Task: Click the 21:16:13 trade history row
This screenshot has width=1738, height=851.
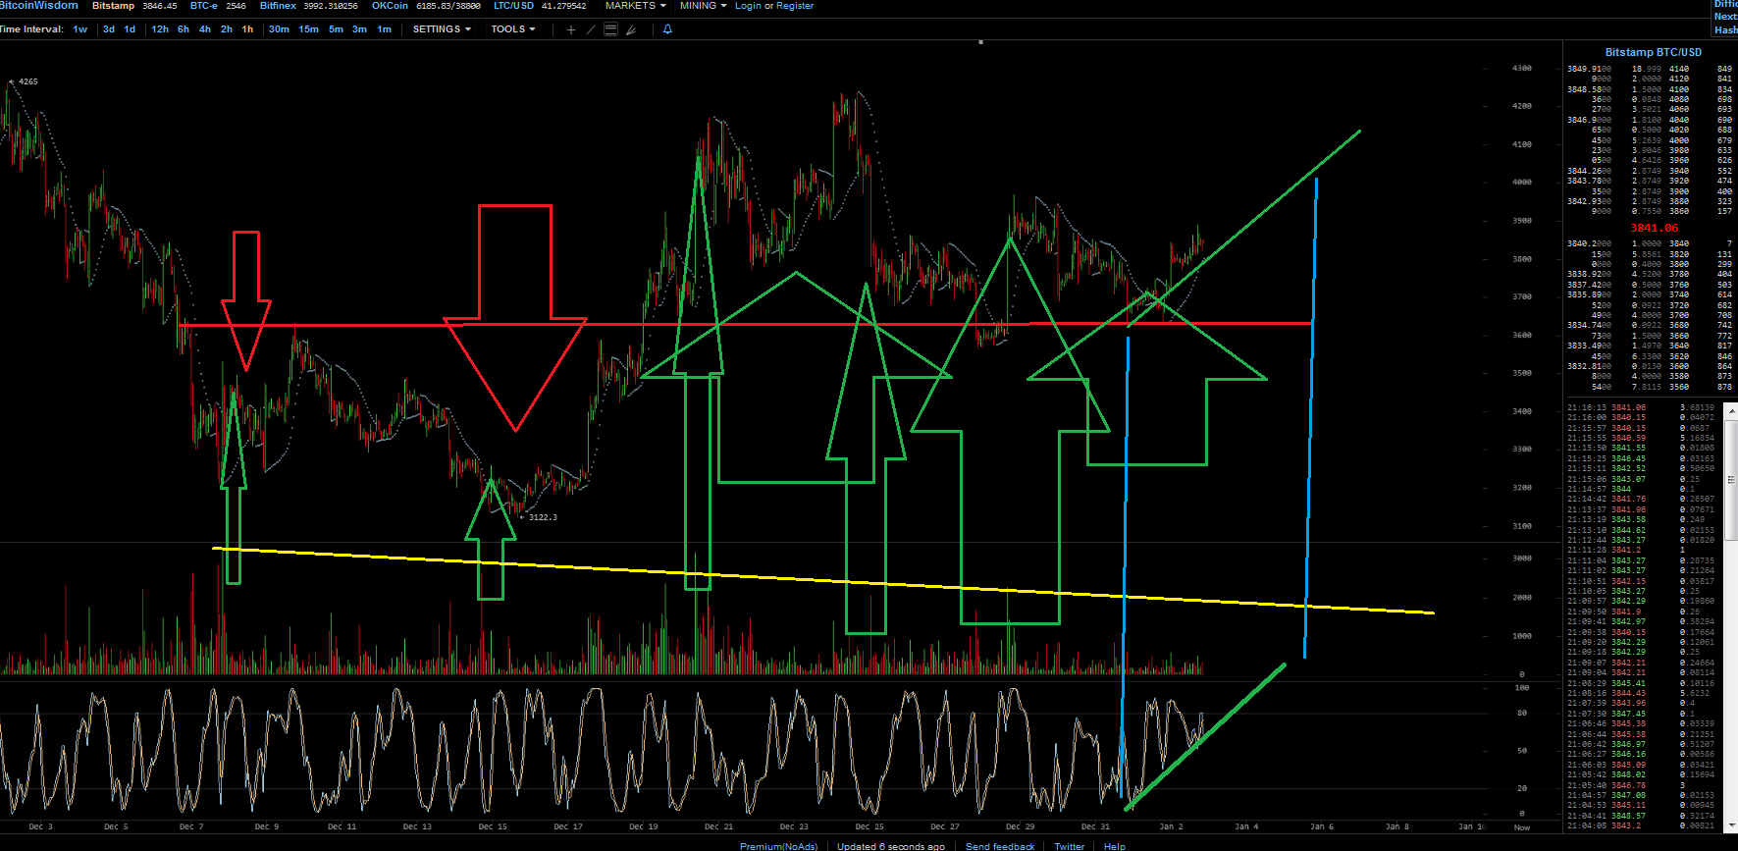Action: click(x=1641, y=407)
